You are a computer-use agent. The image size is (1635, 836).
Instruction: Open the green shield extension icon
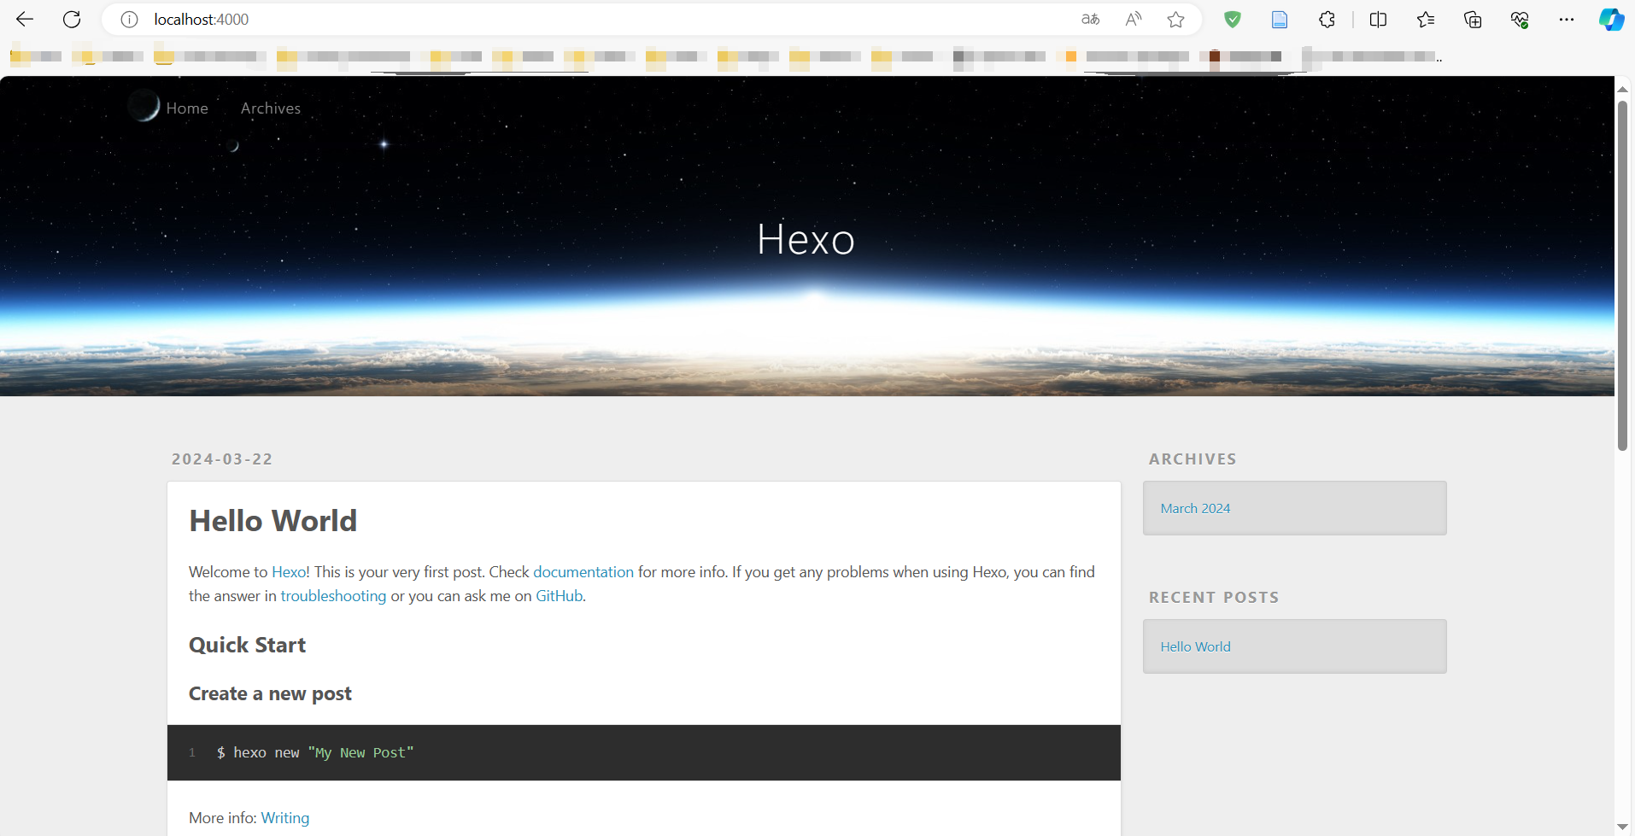coord(1232,19)
